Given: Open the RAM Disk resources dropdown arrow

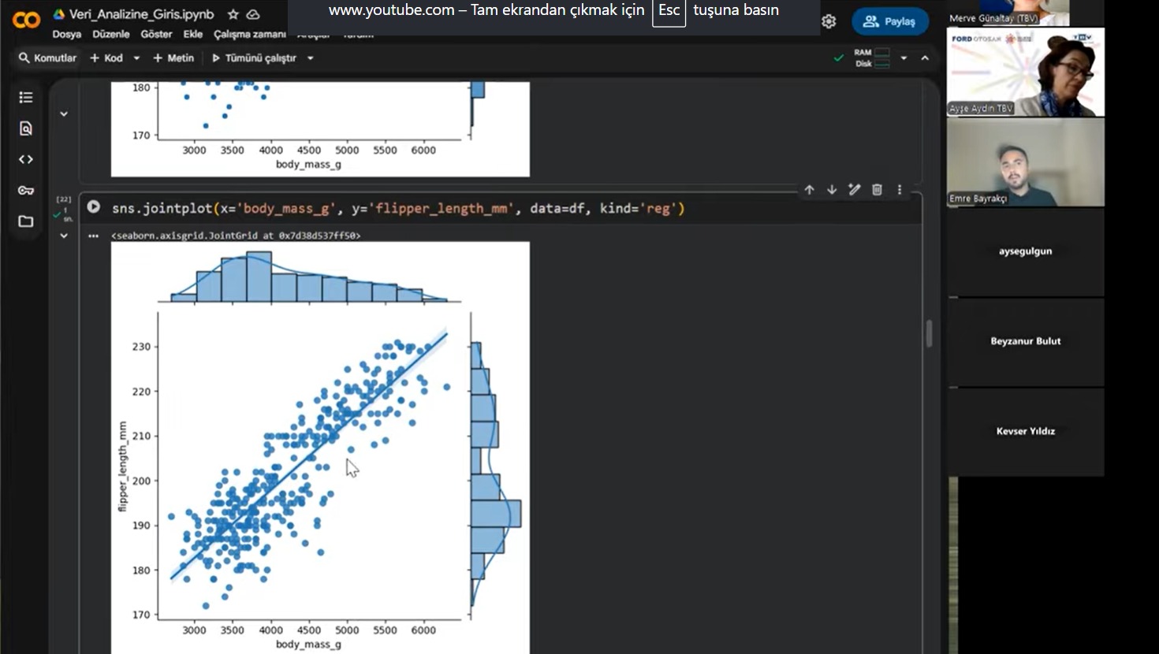Looking at the screenshot, I should tap(904, 58).
